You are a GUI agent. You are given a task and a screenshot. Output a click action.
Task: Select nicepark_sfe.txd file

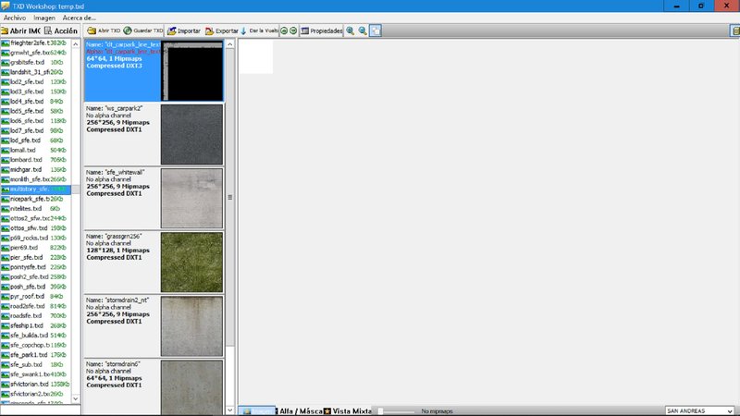pyautogui.click(x=36, y=199)
